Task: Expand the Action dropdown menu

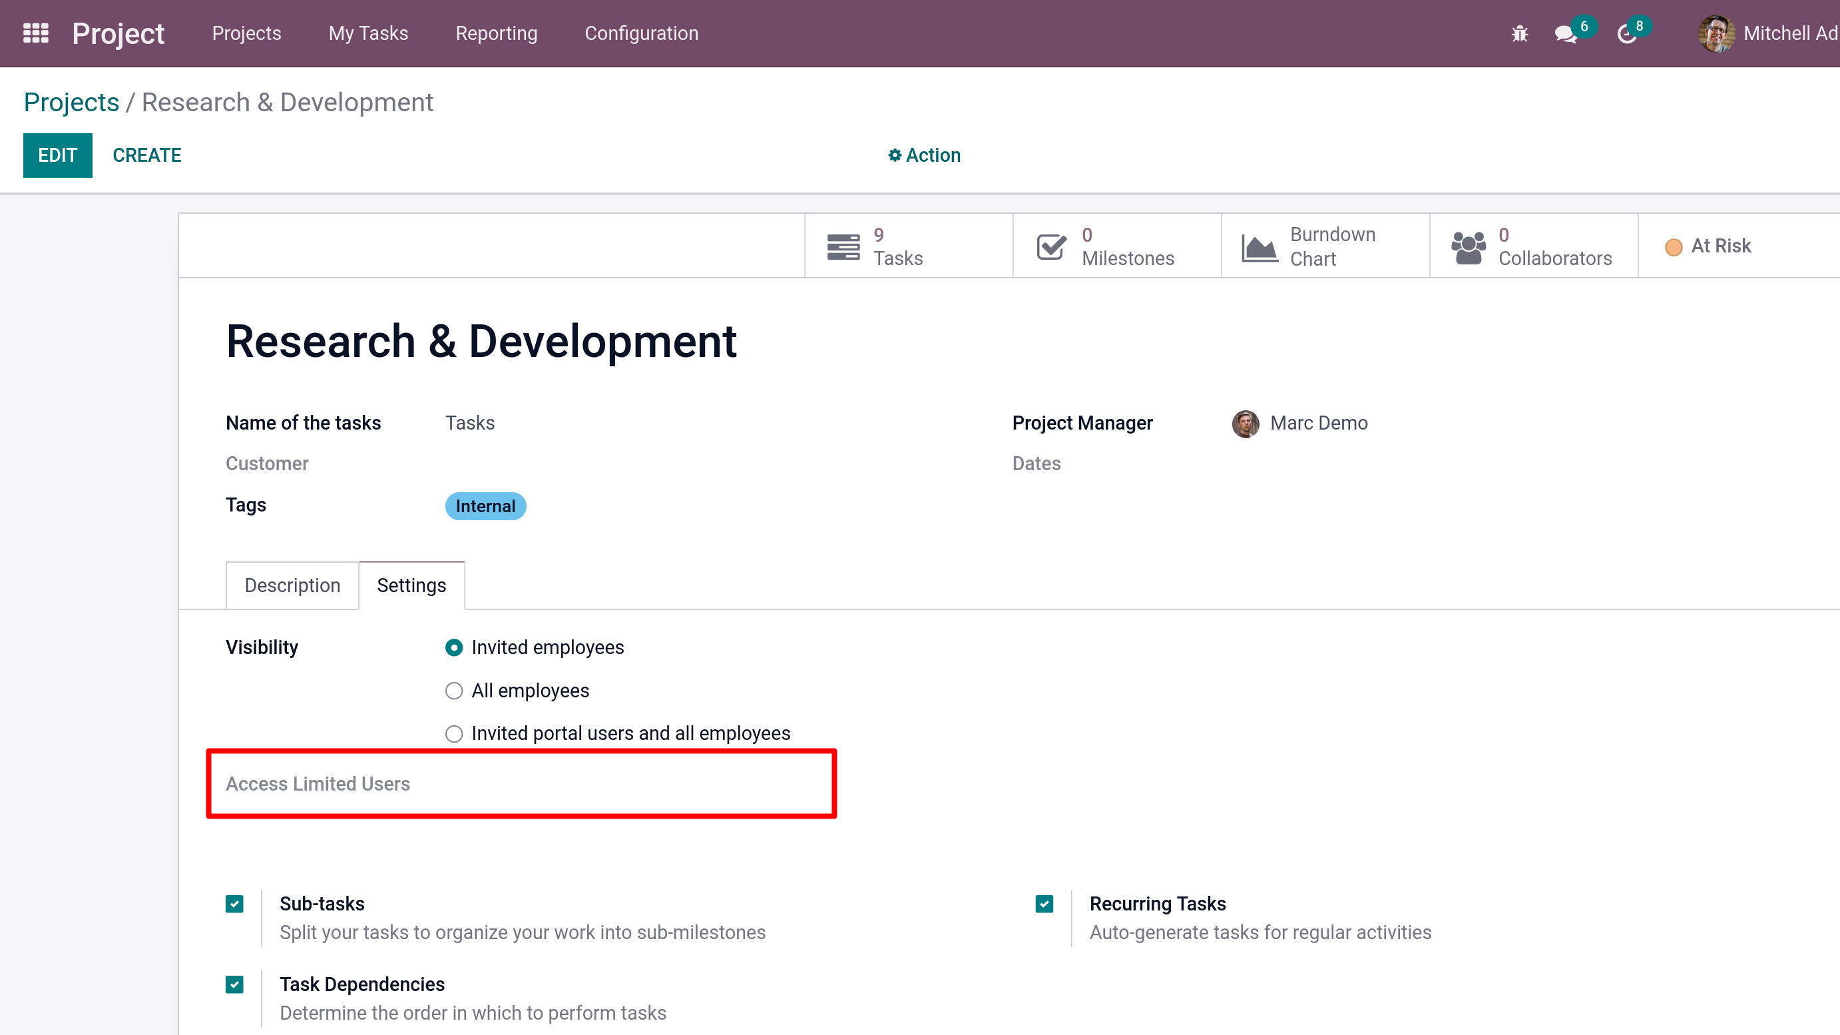Action: click(x=924, y=155)
